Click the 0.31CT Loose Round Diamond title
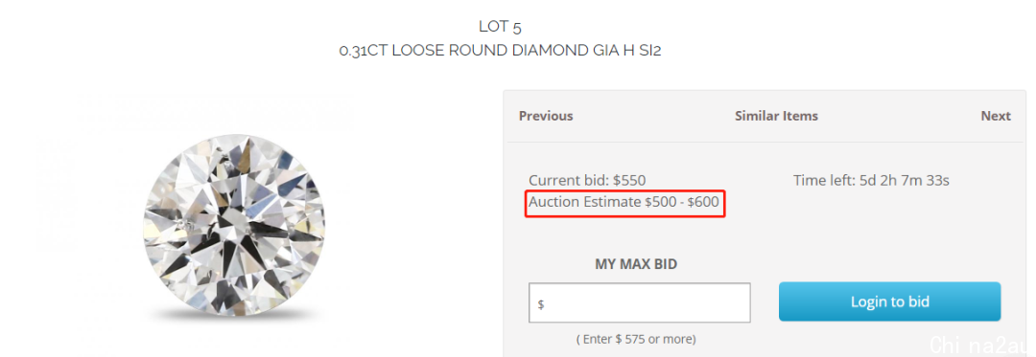 tap(500, 51)
